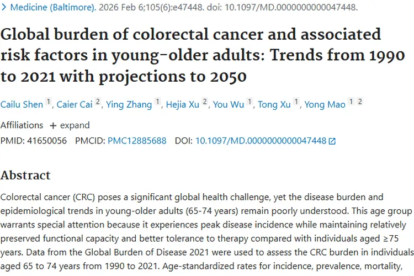Click affiliation marker 1 beside Tong Xu
This screenshot has height=276, width=414.
click(x=296, y=102)
